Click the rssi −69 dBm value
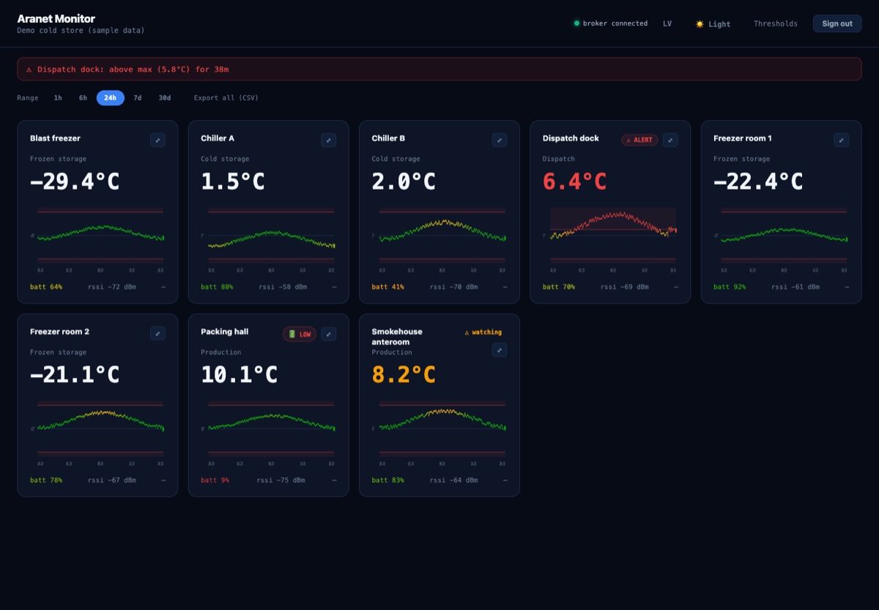 point(625,287)
